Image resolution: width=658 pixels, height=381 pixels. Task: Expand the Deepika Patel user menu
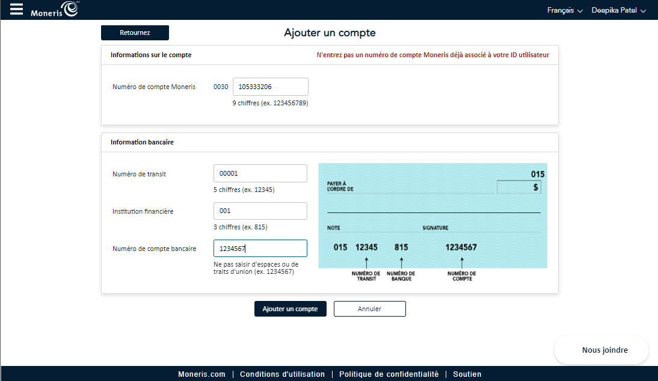pos(618,10)
